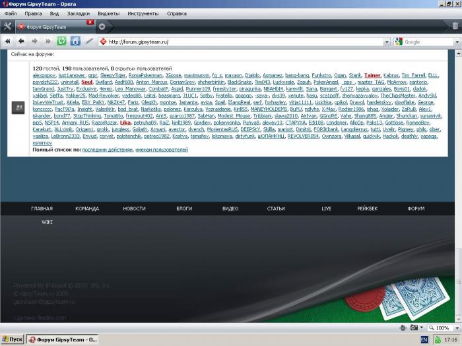Open the Opera panels wrench icon
The image size is (462, 346).
click(x=7, y=26)
